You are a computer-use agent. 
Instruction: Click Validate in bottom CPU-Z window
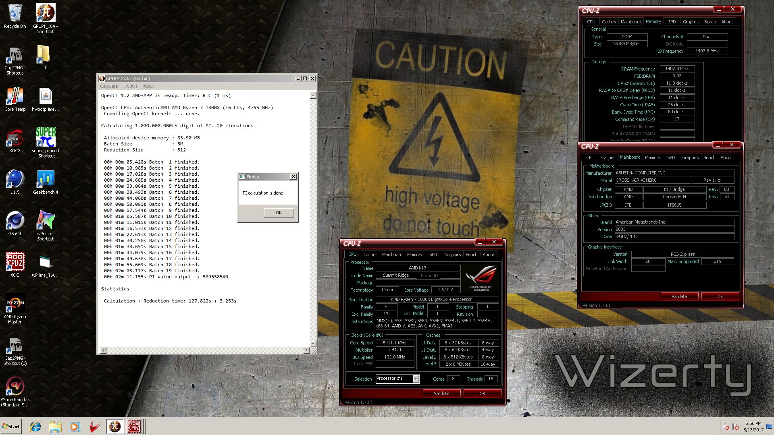[x=441, y=394]
